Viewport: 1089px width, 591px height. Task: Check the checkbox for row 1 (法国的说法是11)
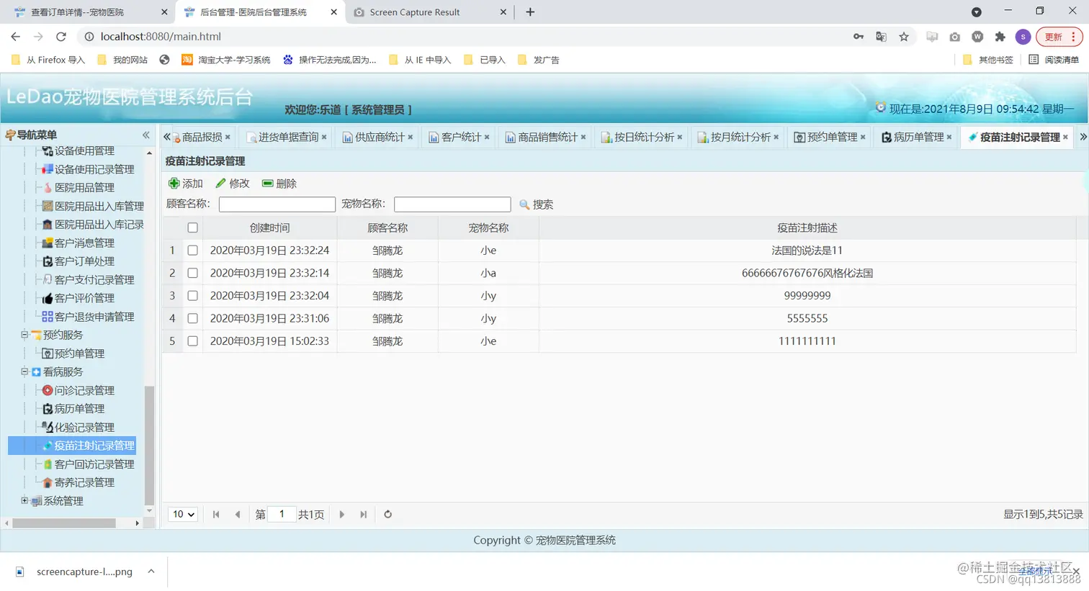[x=192, y=250]
